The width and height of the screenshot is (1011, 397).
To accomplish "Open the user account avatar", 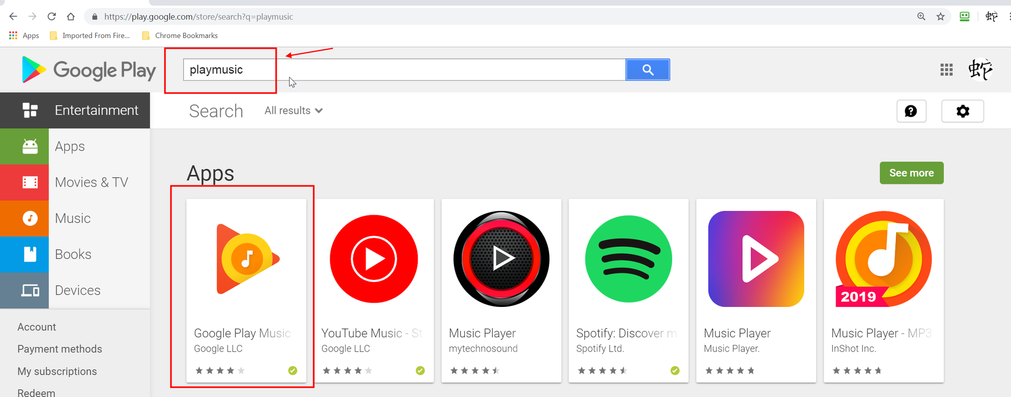I will point(980,70).
